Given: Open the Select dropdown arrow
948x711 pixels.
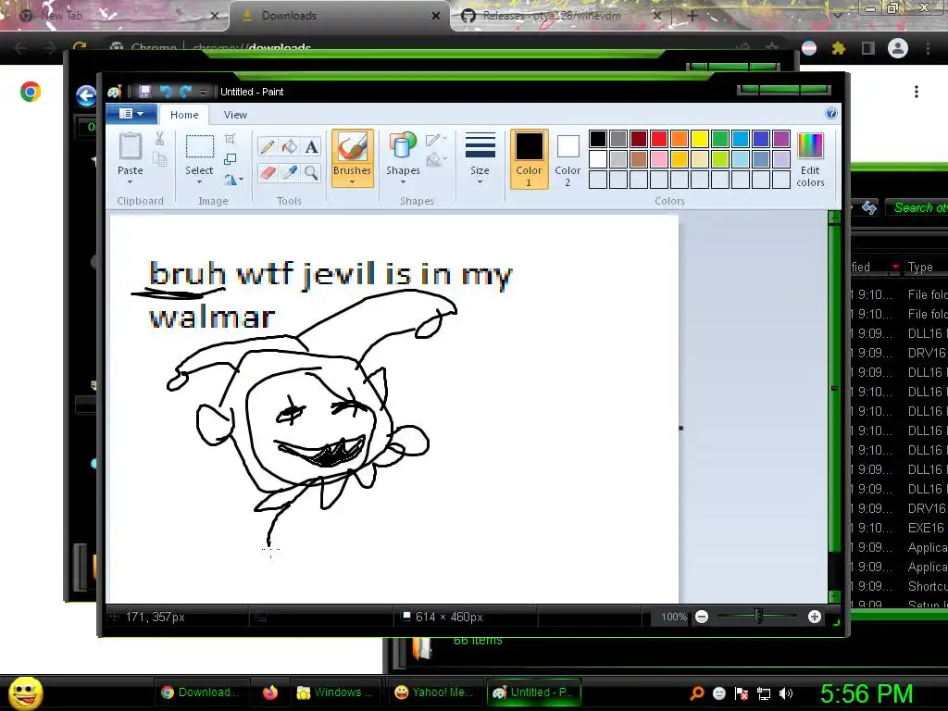Looking at the screenshot, I should (x=199, y=181).
